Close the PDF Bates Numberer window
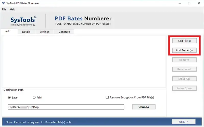The width and height of the screenshot is (204, 127). pos(199,3)
